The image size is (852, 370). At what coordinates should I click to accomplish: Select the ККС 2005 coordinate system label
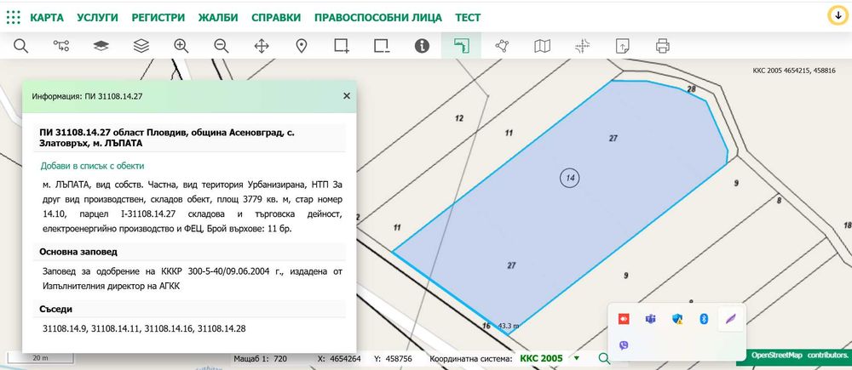coord(541,358)
